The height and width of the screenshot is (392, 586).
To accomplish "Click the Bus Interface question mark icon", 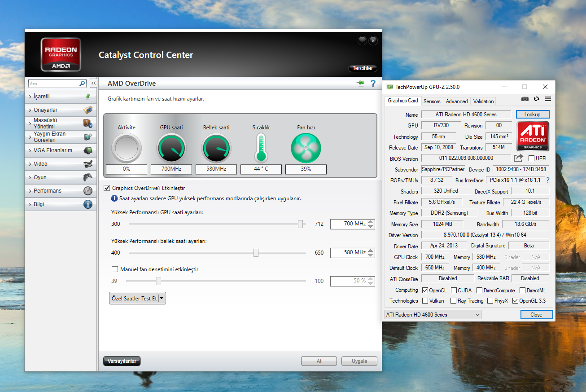I will 548,180.
